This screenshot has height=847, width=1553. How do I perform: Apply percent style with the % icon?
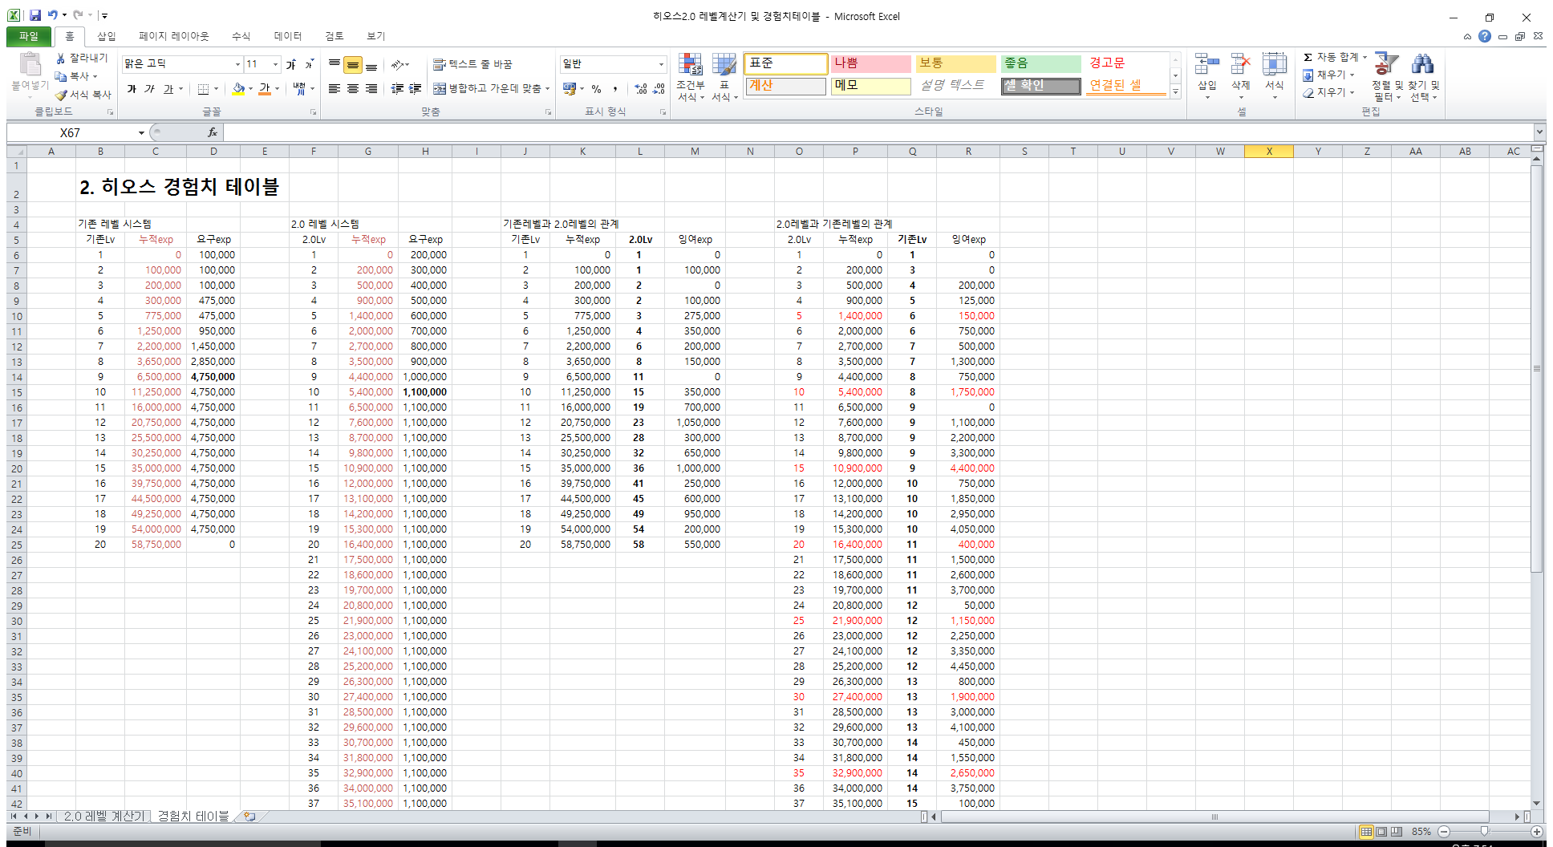pos(596,89)
